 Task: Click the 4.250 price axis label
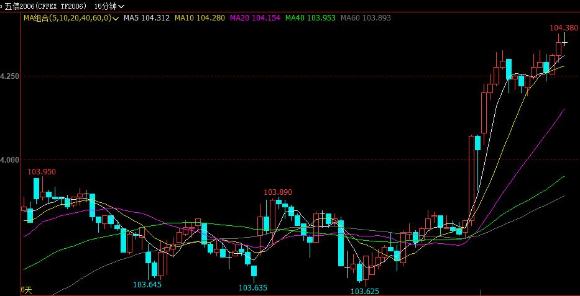point(9,76)
